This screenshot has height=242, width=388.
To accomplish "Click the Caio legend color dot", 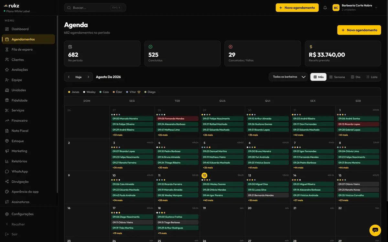I will (x=101, y=92).
